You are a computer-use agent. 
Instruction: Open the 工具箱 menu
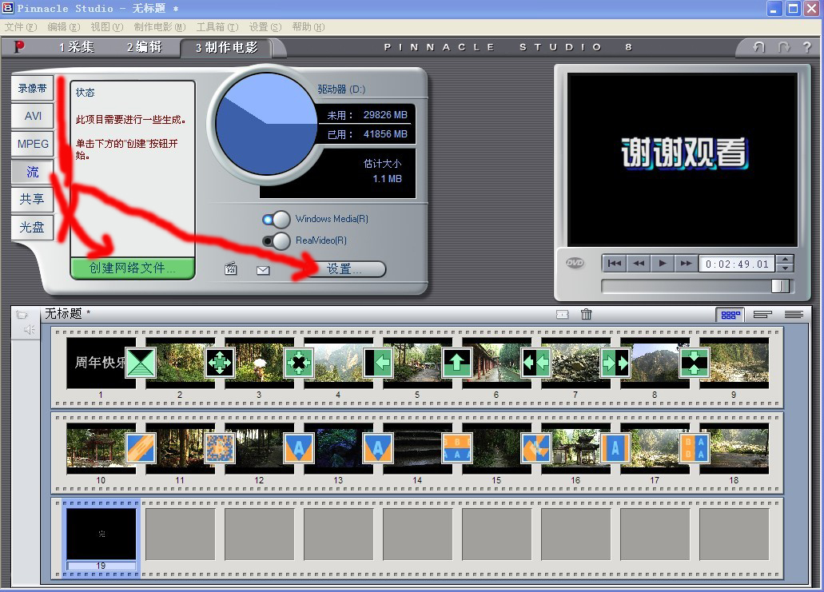pos(216,26)
